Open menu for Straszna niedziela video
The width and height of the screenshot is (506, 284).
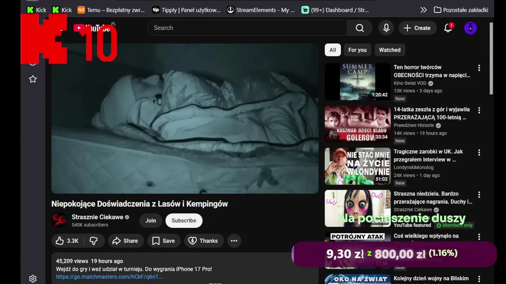(x=479, y=194)
